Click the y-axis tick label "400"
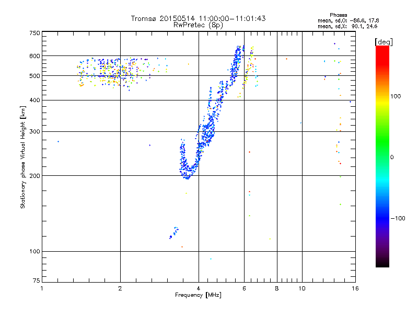Viewport: 418px width, 314px height. 34,100
